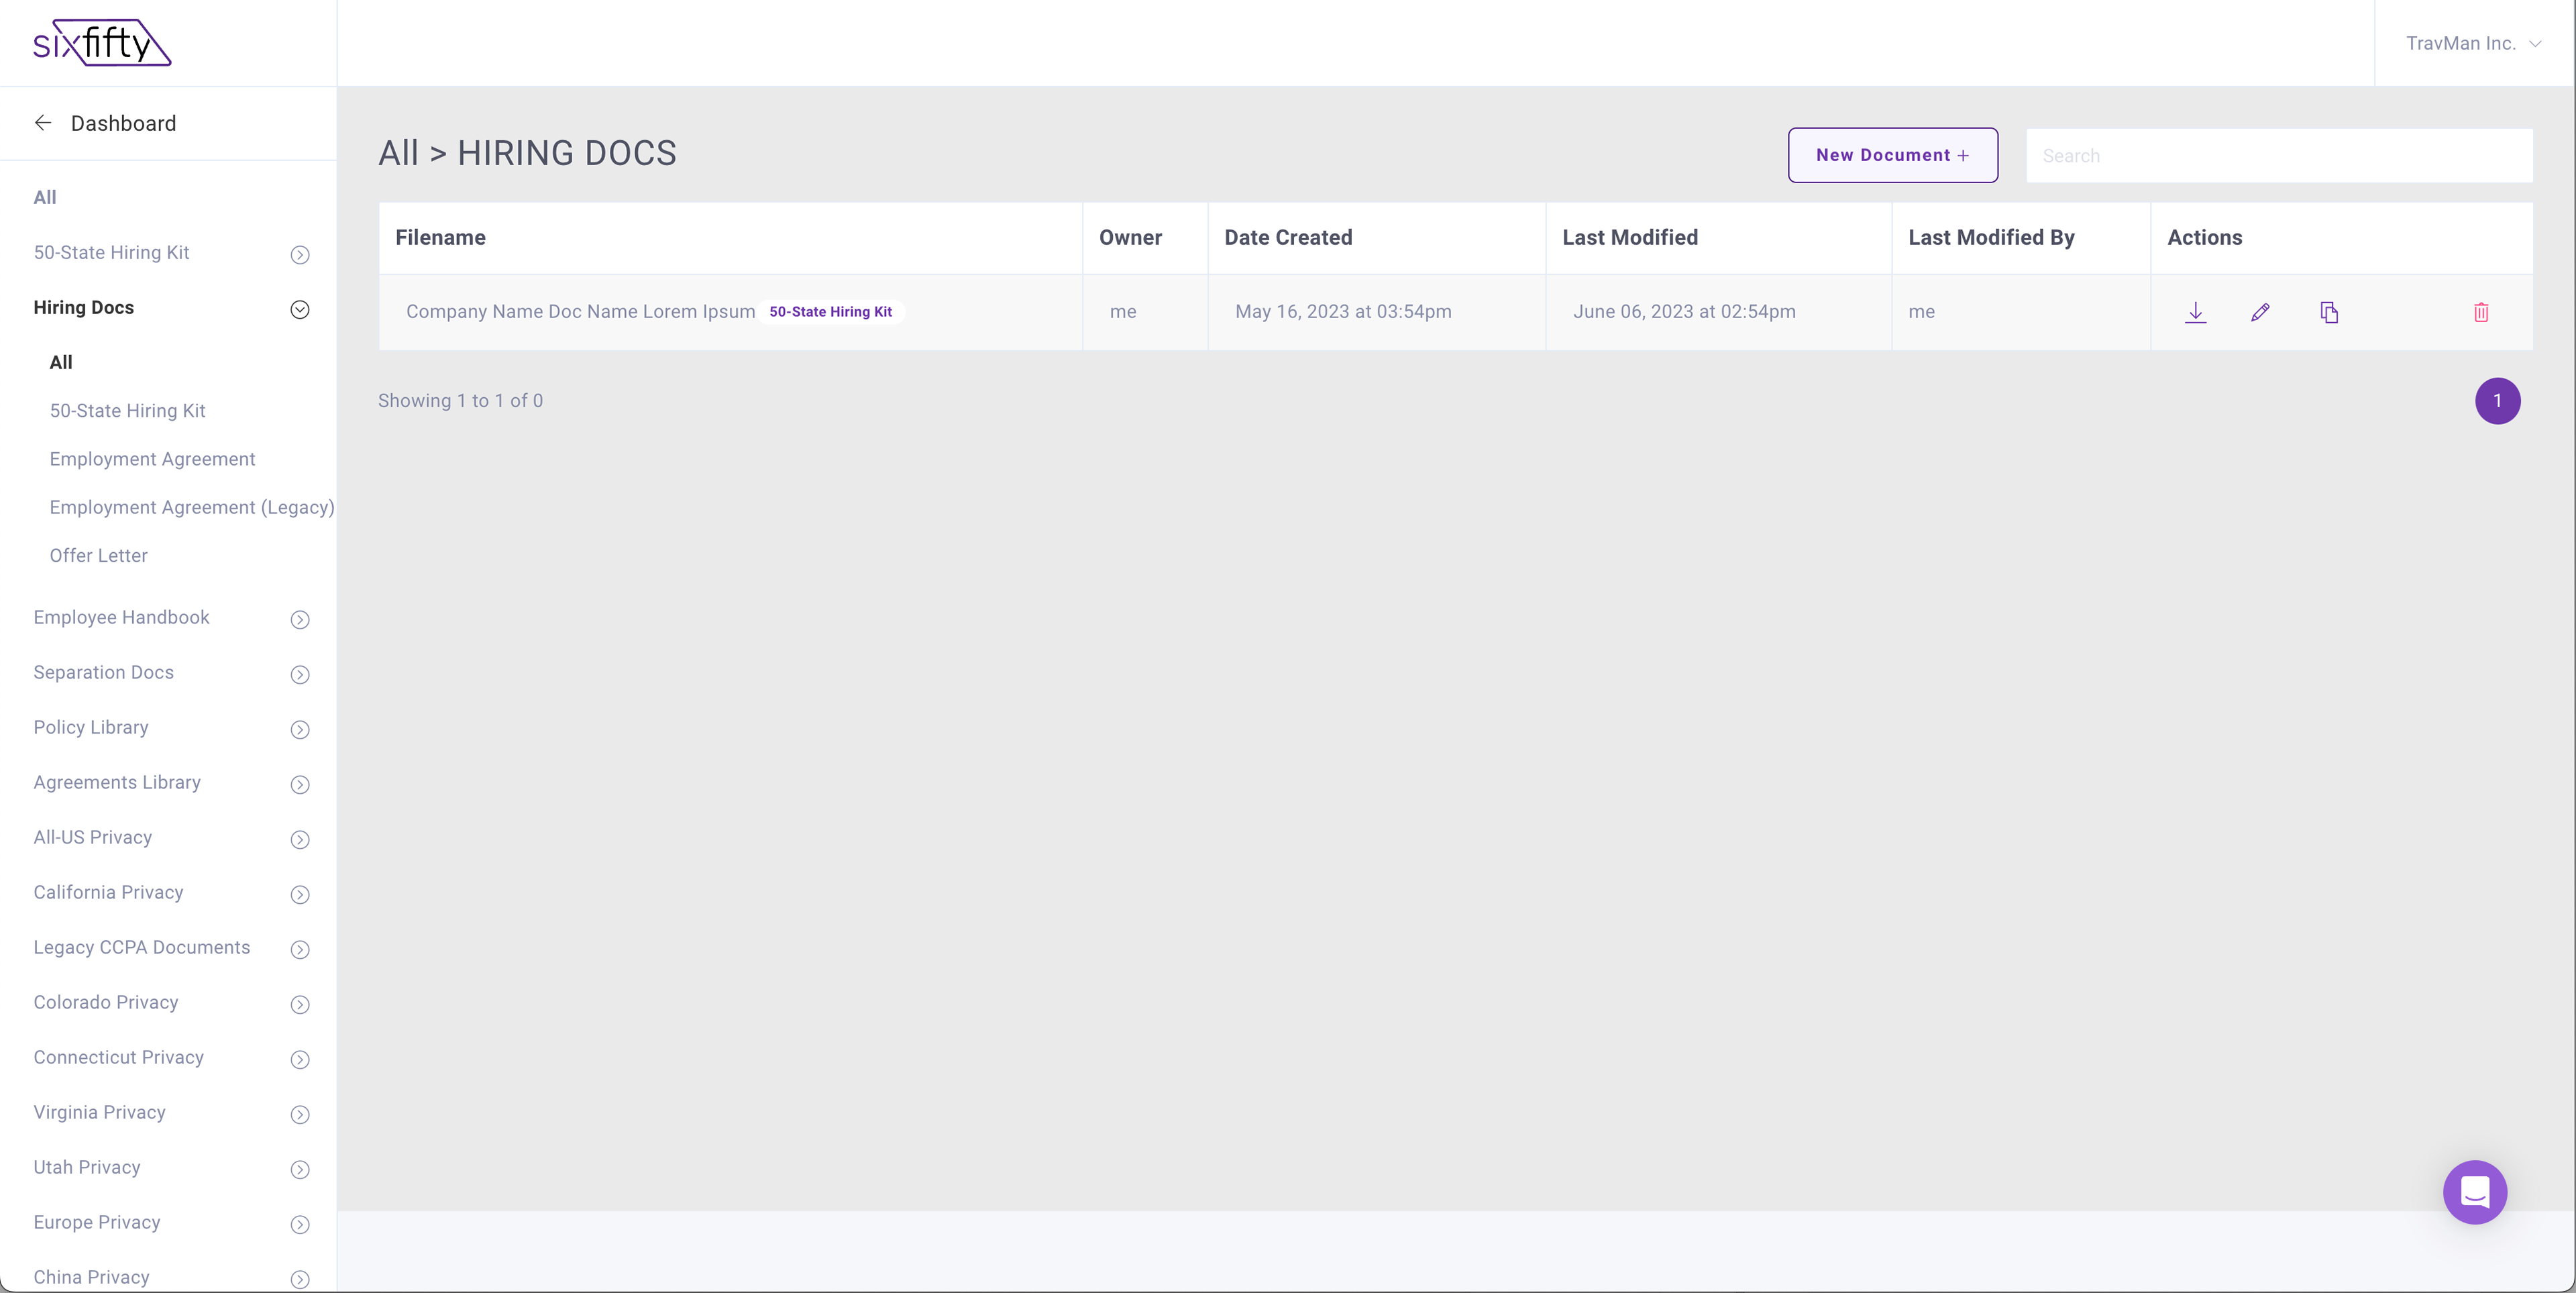Click the sixfifty logo
The image size is (2576, 1293).
102,43
